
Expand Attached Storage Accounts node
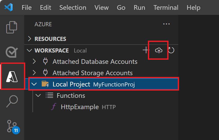(34, 73)
